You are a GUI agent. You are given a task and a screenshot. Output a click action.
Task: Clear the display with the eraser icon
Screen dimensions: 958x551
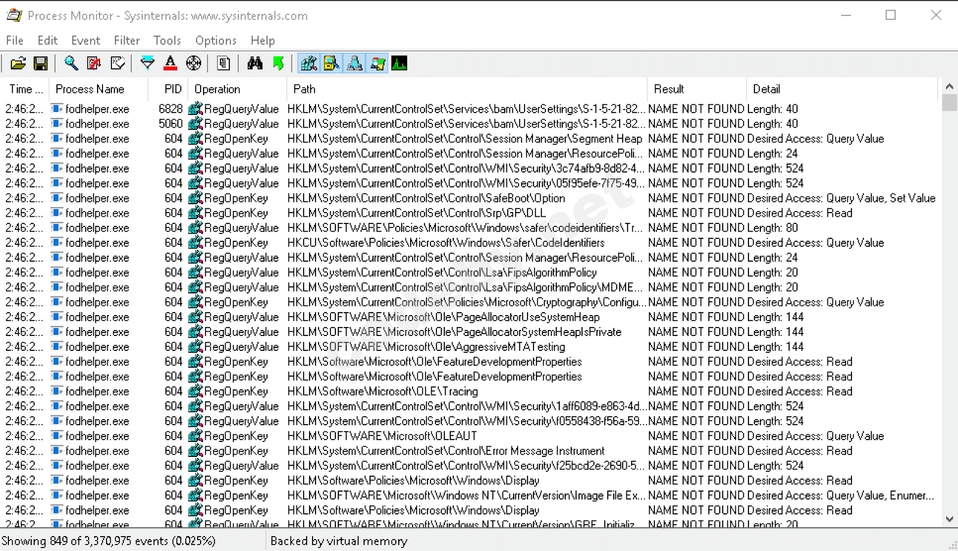click(118, 63)
